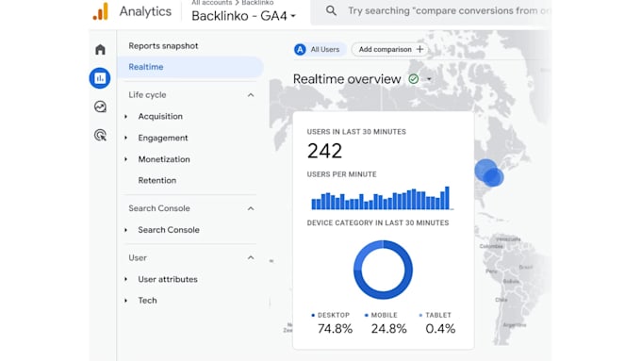Collapse the Life cycle section
The height and width of the screenshot is (361, 641).
pyautogui.click(x=251, y=95)
